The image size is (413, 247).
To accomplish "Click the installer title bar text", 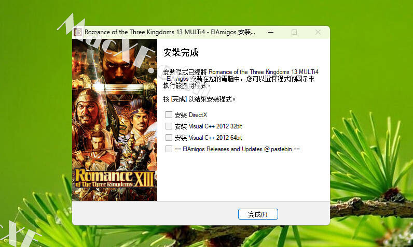I will [170, 32].
